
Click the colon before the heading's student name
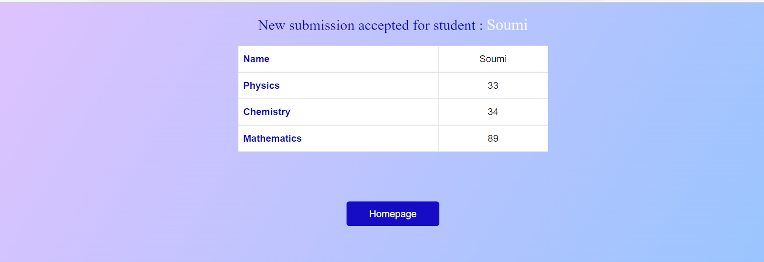pyautogui.click(x=481, y=26)
